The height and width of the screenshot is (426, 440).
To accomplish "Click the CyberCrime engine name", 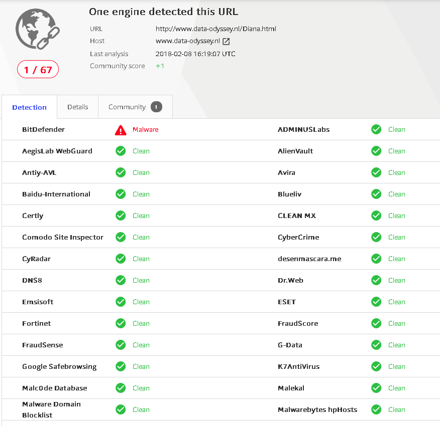I will point(298,237).
